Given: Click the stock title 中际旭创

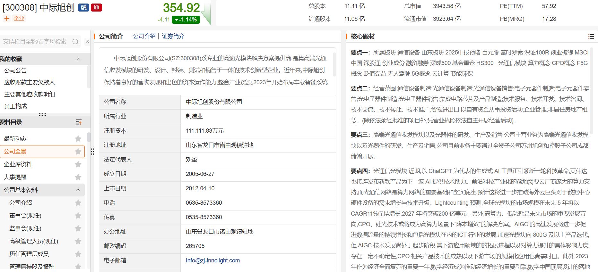Looking at the screenshot, I should click(x=57, y=8).
